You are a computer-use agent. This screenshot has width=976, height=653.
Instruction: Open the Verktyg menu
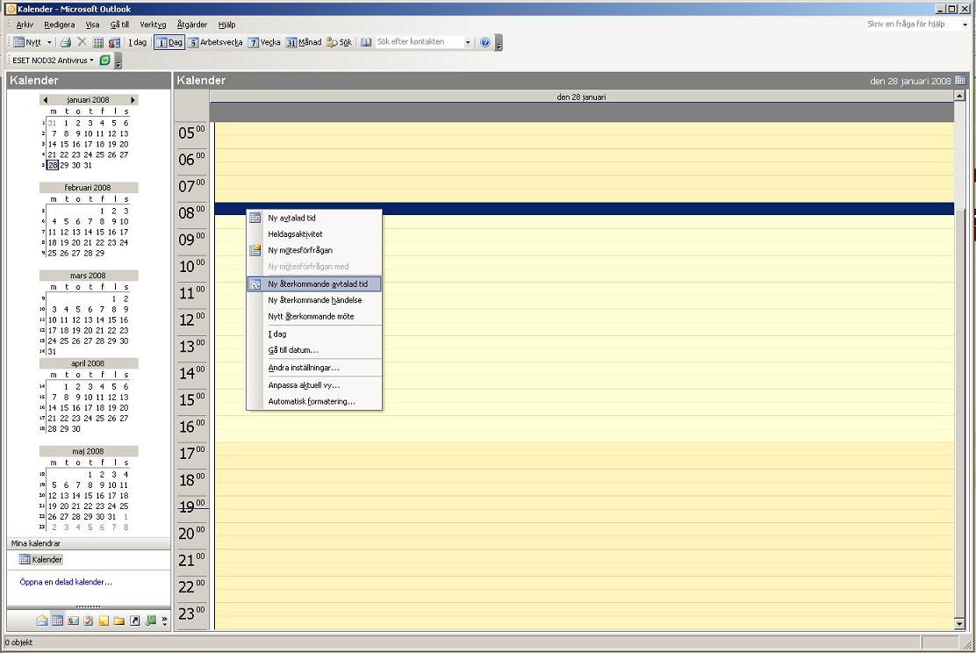coord(153,25)
